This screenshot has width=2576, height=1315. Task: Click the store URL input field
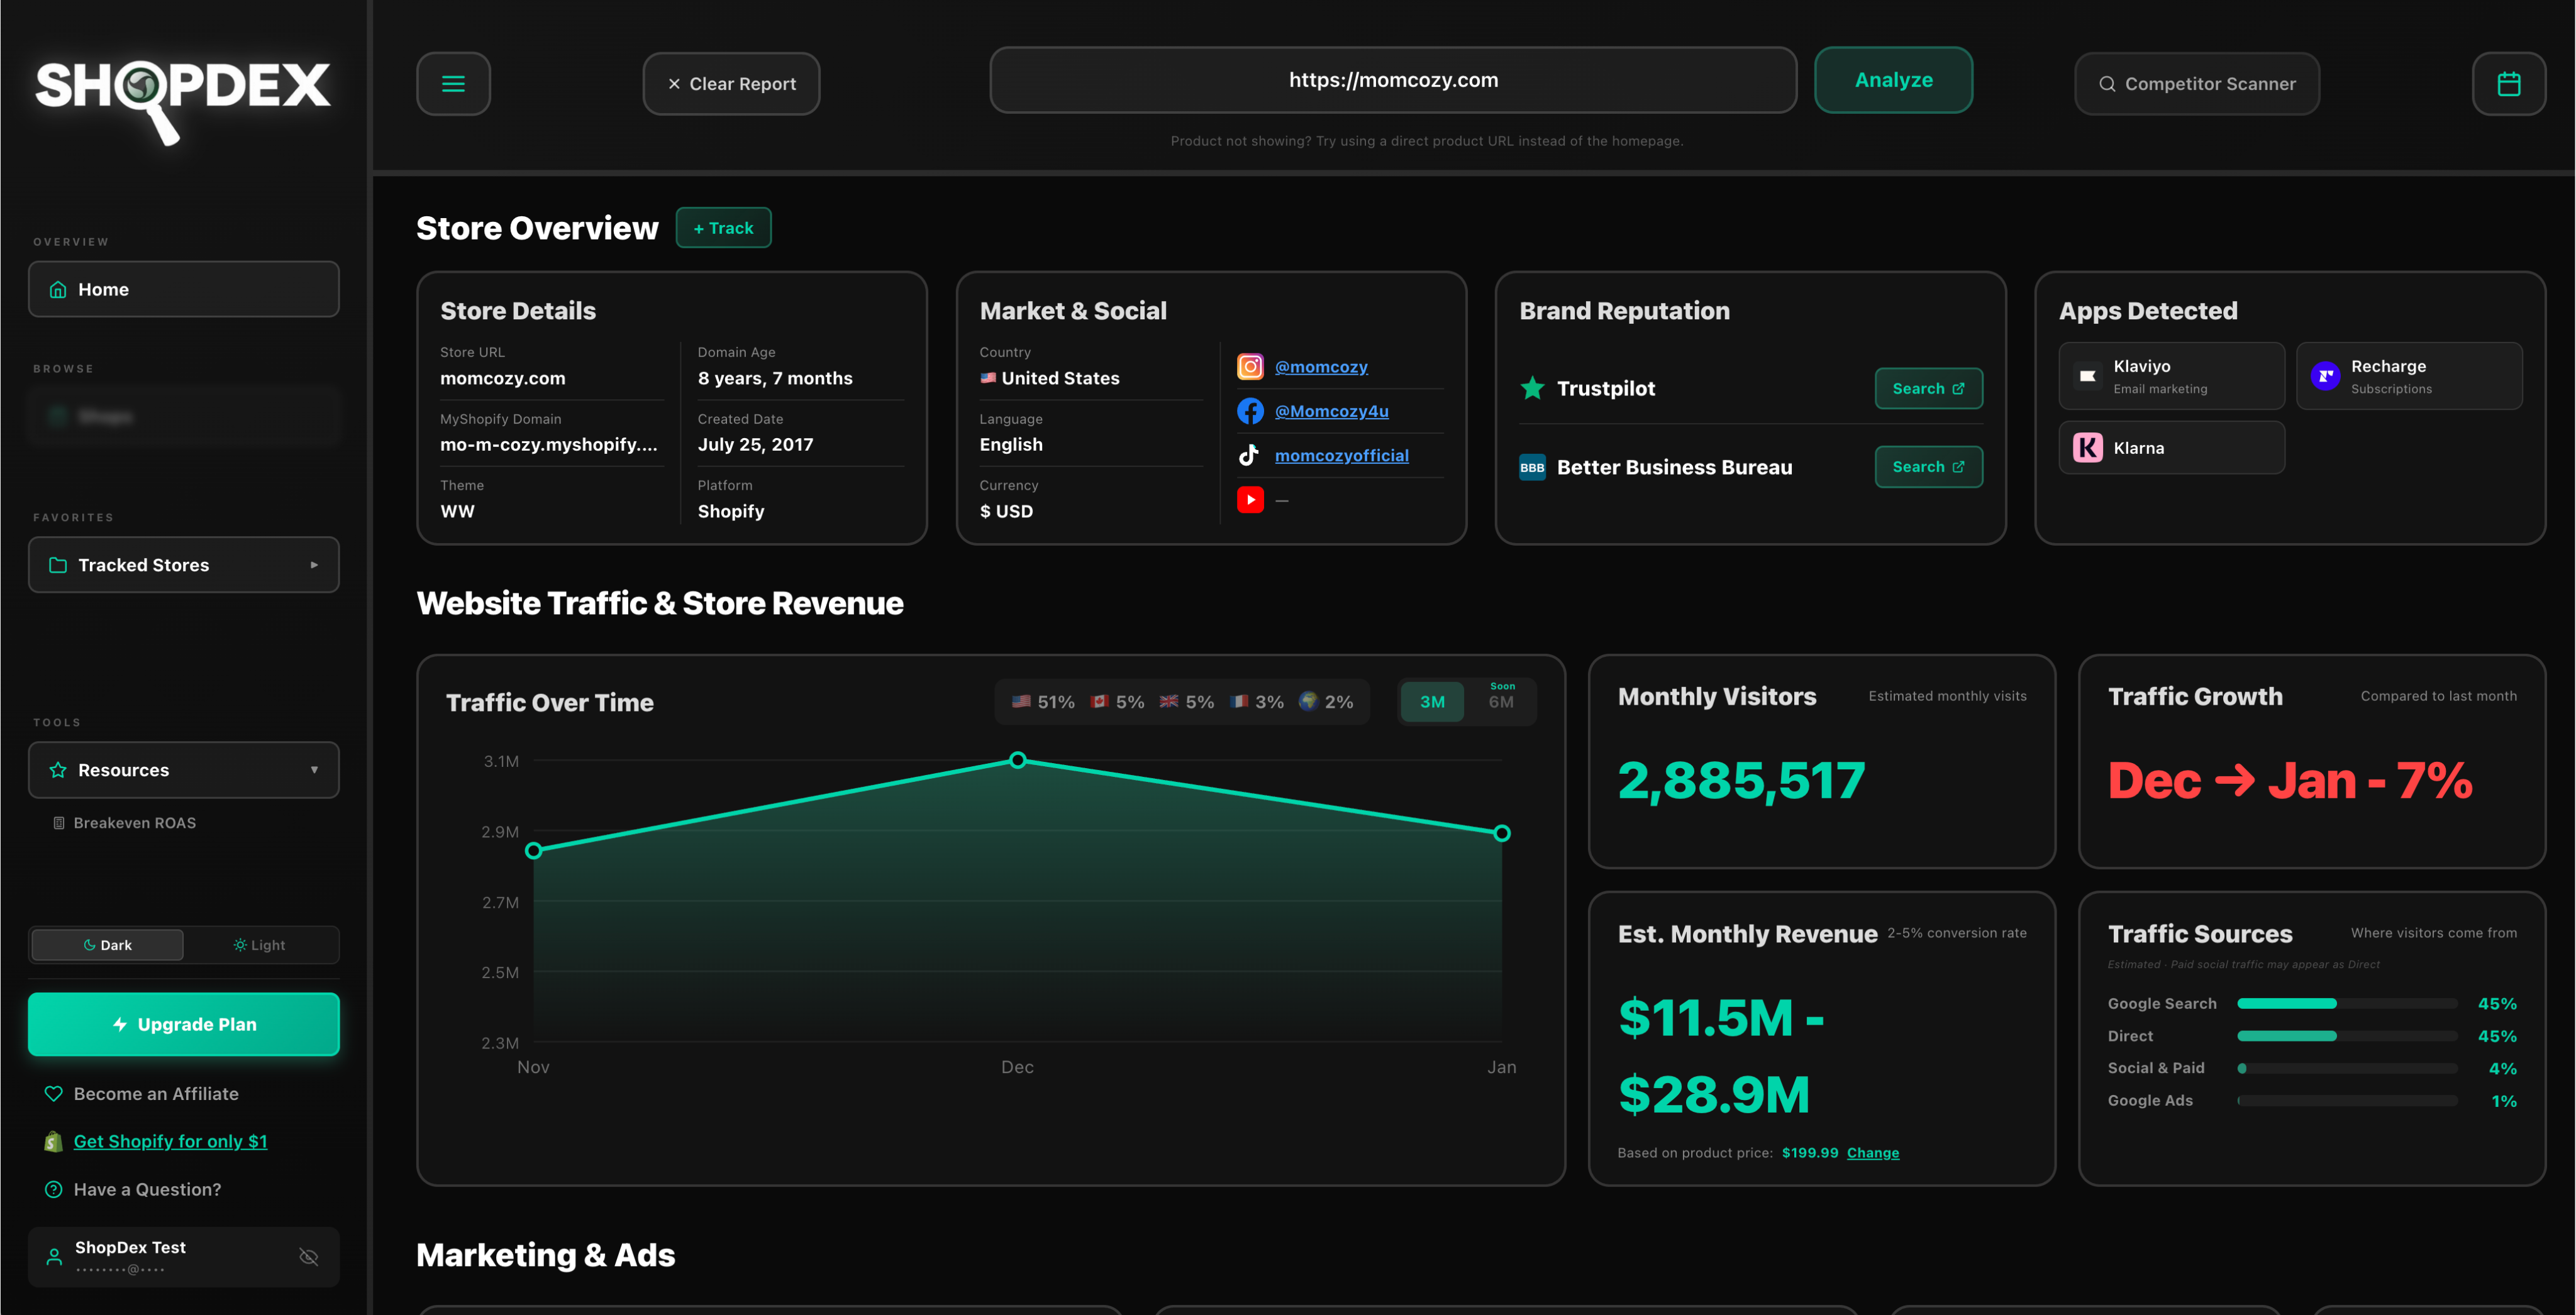(x=1392, y=80)
